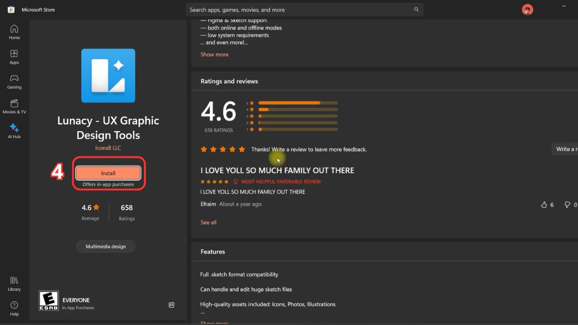Expand the description with Show more
This screenshot has height=325, width=578.
coord(214,54)
